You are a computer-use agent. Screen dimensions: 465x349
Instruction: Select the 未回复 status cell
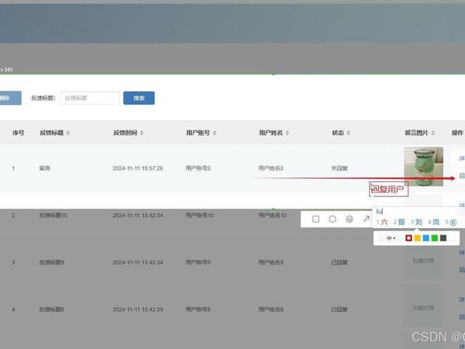pyautogui.click(x=339, y=168)
